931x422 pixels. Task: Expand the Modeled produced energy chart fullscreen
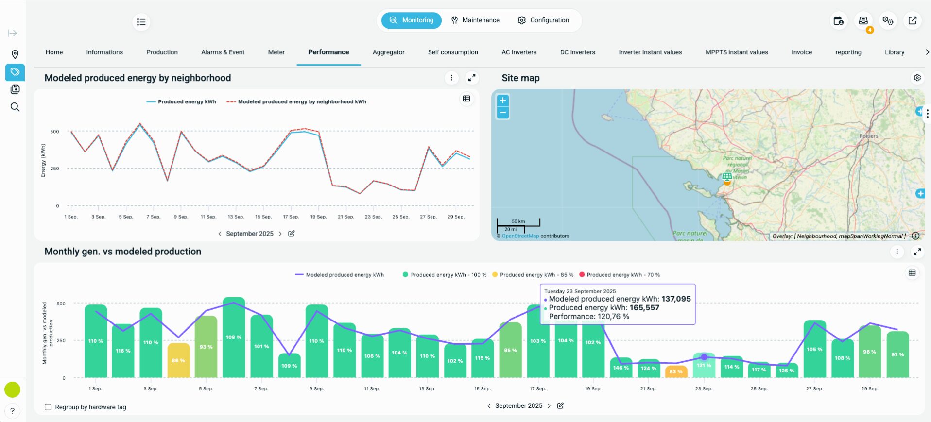point(471,78)
